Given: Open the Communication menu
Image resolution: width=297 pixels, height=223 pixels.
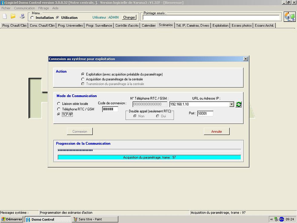Looking at the screenshot, I should (25, 8).
